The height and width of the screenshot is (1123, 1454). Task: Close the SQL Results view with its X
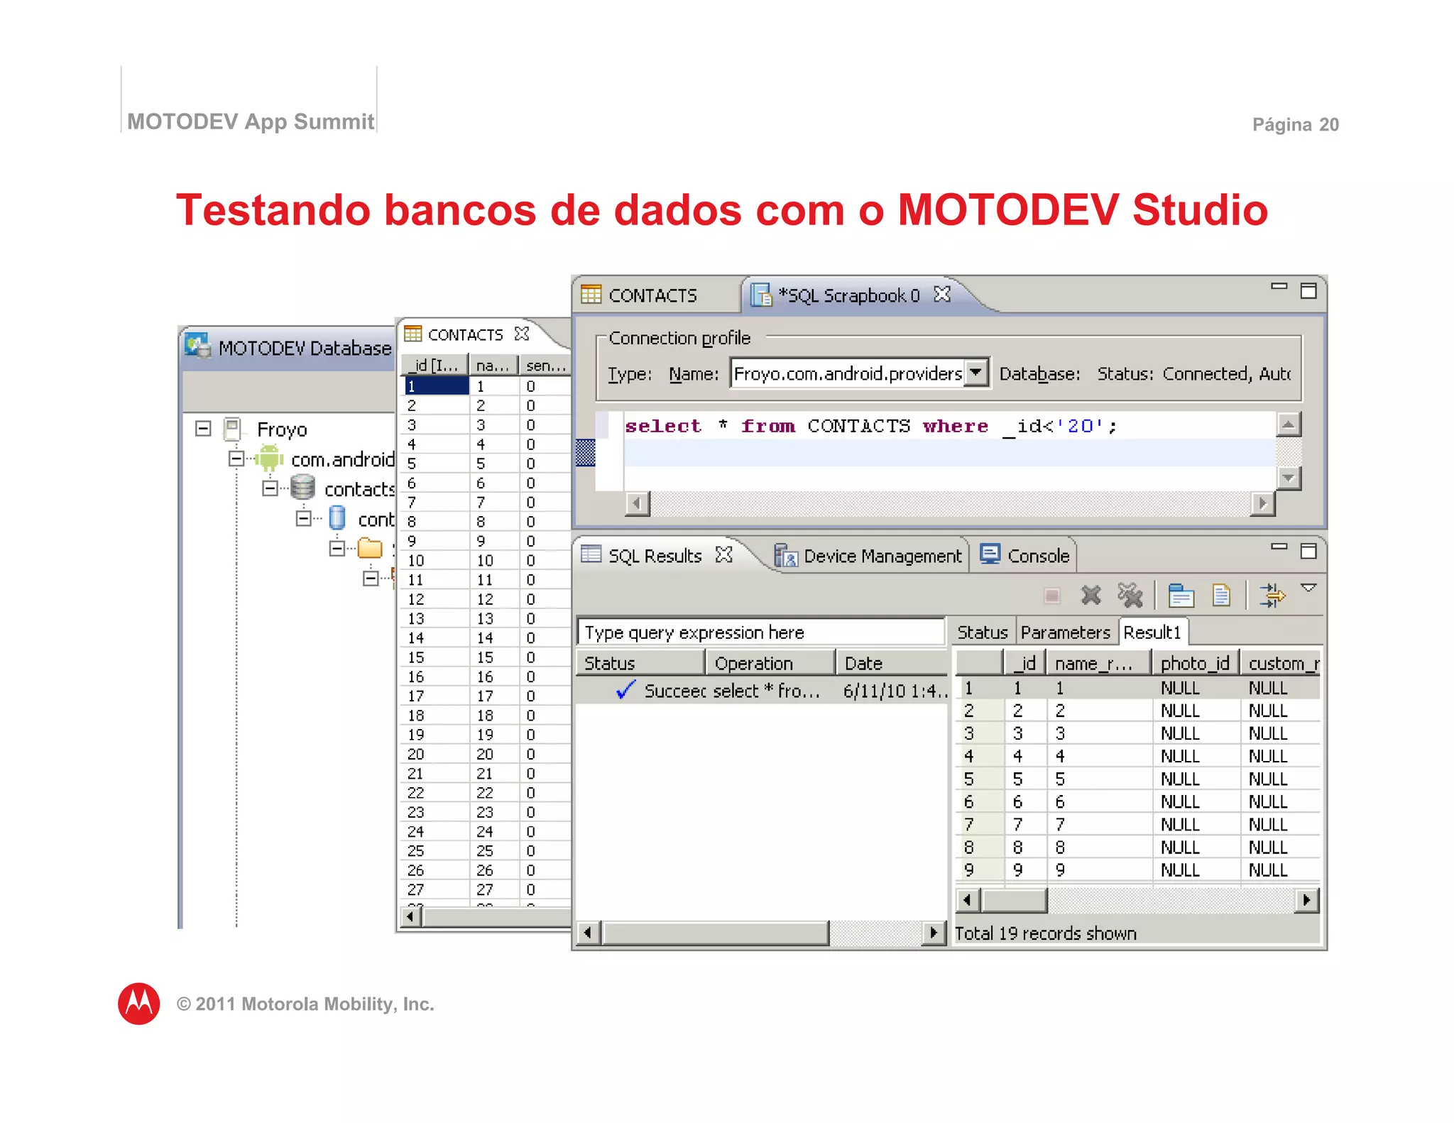pos(724,555)
